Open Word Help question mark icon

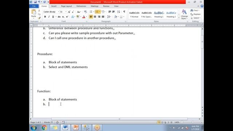(202, 6)
